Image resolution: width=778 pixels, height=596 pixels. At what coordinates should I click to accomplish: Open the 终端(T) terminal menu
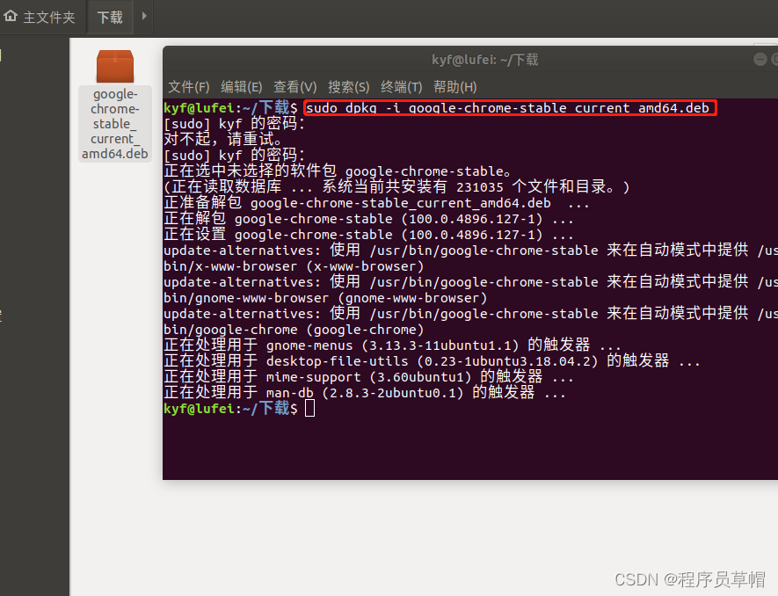click(x=402, y=87)
